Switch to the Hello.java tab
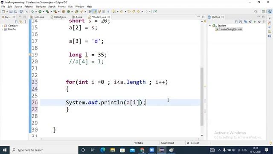Viewport: 273px width, 154px height. pos(37,17)
